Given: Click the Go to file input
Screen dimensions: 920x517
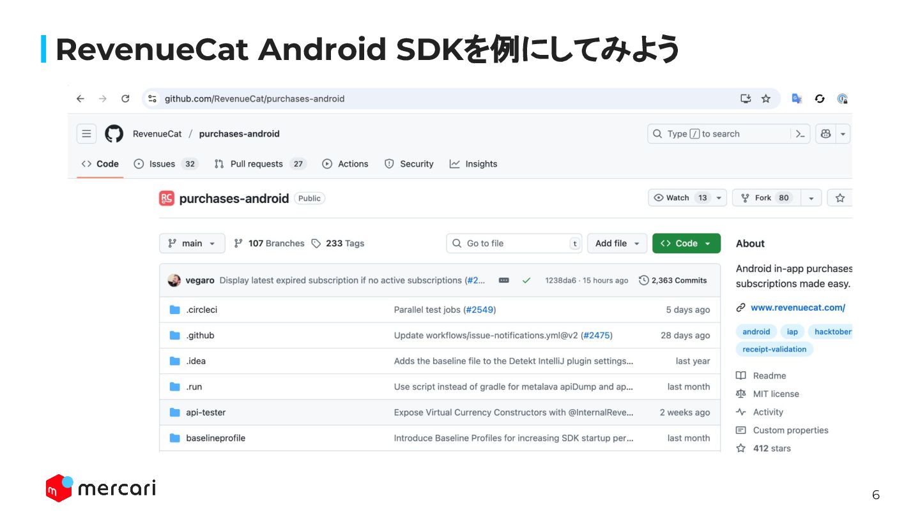Looking at the screenshot, I should pyautogui.click(x=514, y=243).
